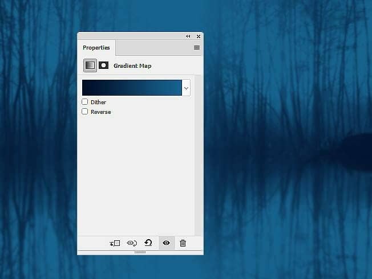The height and width of the screenshot is (279, 372).
Task: Click the Gradient Map label text
Action: (x=132, y=66)
